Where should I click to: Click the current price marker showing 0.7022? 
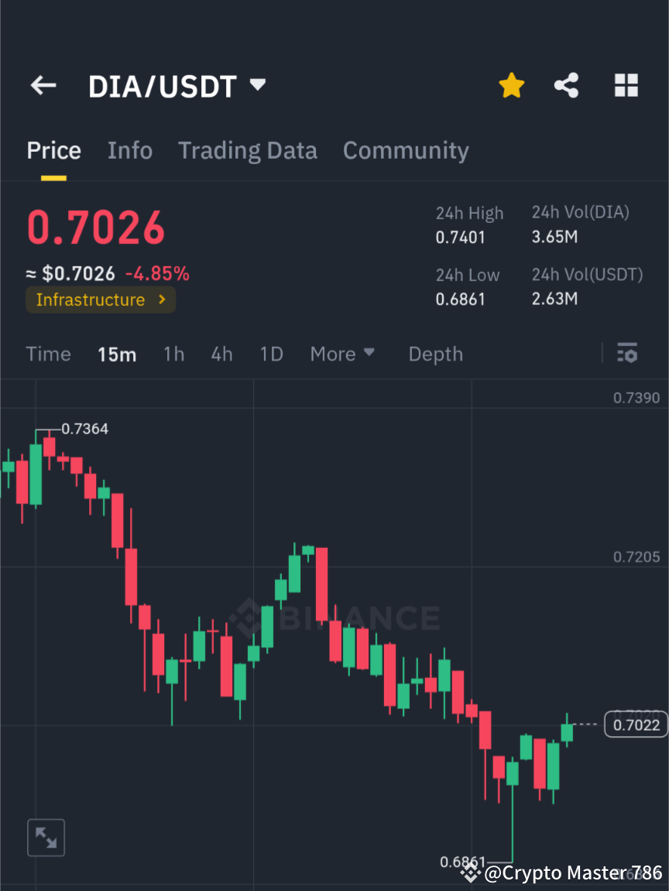pyautogui.click(x=635, y=724)
